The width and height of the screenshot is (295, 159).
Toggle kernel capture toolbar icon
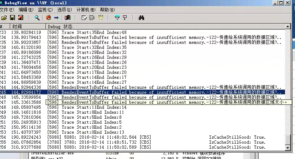(x=48, y=17)
